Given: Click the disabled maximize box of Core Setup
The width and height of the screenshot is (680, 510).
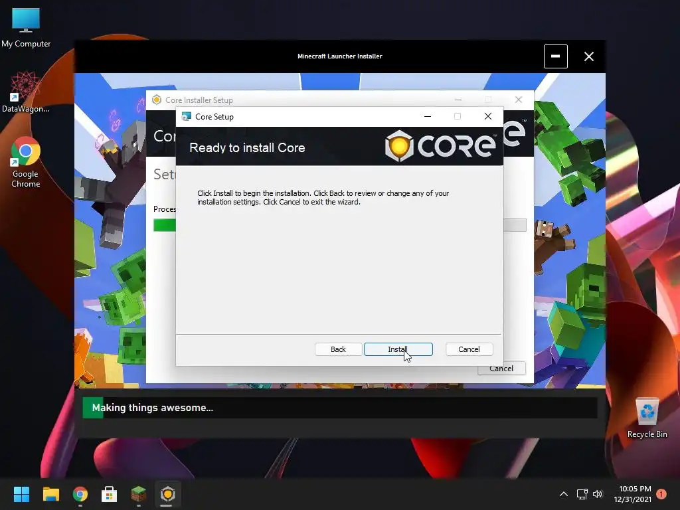Looking at the screenshot, I should [458, 116].
